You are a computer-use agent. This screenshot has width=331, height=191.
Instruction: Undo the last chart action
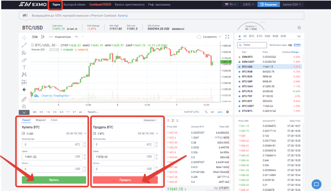coord(77,37)
